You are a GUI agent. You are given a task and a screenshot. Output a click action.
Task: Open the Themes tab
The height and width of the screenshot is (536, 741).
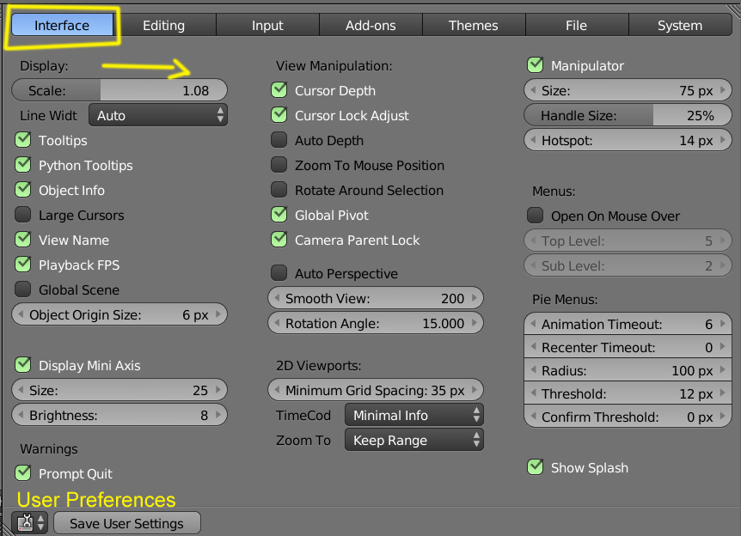tap(473, 26)
